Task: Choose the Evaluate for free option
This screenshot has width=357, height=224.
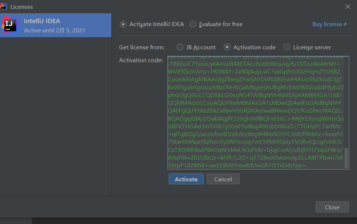Action: point(193,24)
